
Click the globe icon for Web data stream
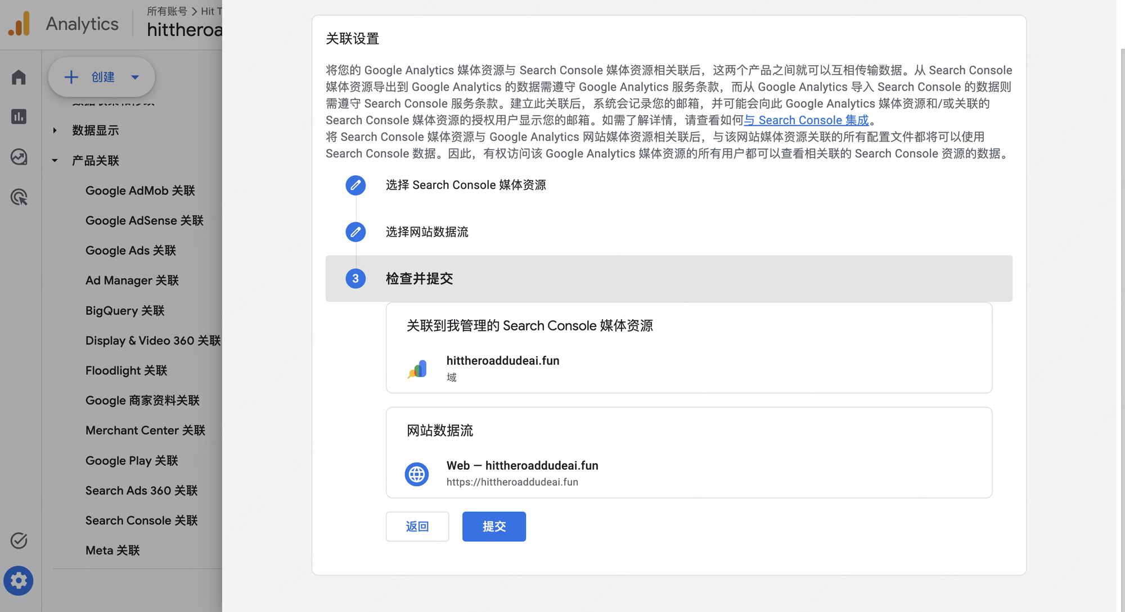tap(417, 474)
